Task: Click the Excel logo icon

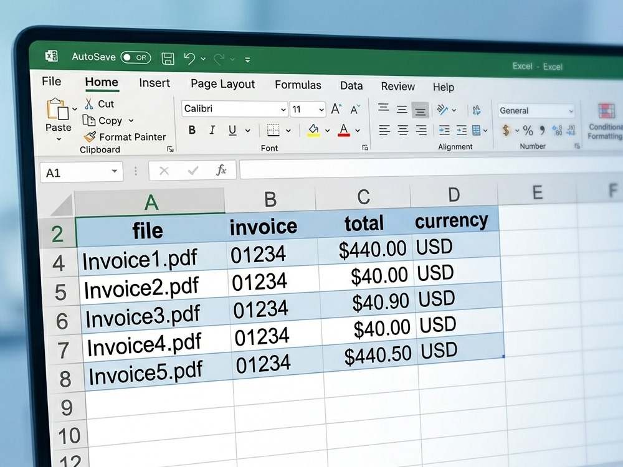Action: (x=52, y=56)
